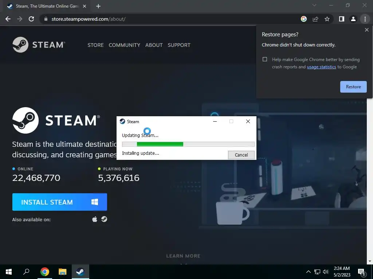Click the large Steam logo on page
Image resolution: width=373 pixels, height=279 pixels.
56,120
